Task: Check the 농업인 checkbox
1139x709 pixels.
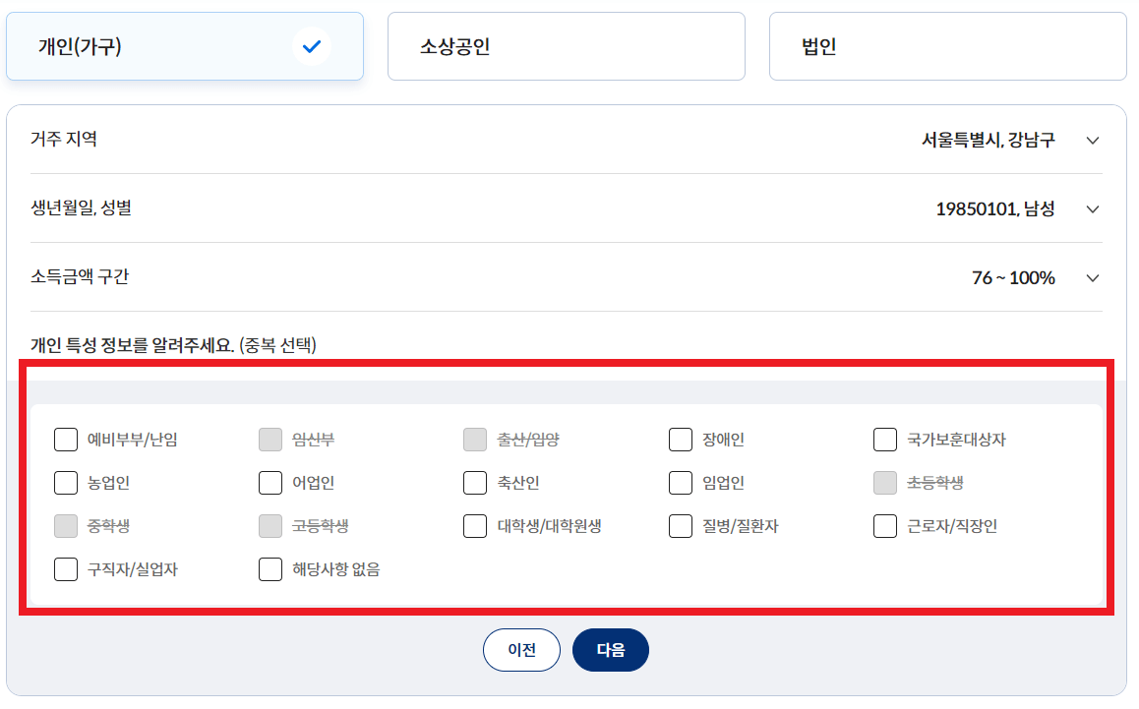Action: (x=66, y=482)
